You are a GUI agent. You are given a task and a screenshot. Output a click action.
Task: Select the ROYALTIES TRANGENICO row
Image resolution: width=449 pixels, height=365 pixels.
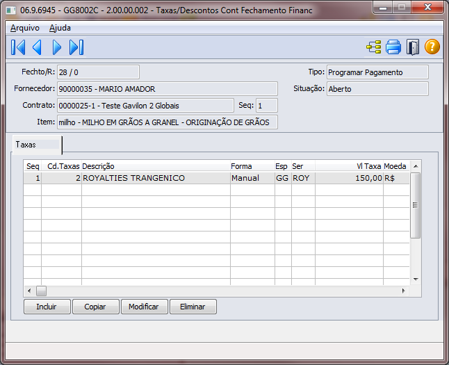tap(216, 178)
